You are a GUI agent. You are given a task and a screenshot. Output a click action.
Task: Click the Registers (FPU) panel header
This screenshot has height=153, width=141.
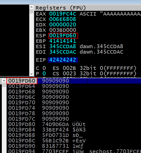pyautogui.click(x=88, y=8)
